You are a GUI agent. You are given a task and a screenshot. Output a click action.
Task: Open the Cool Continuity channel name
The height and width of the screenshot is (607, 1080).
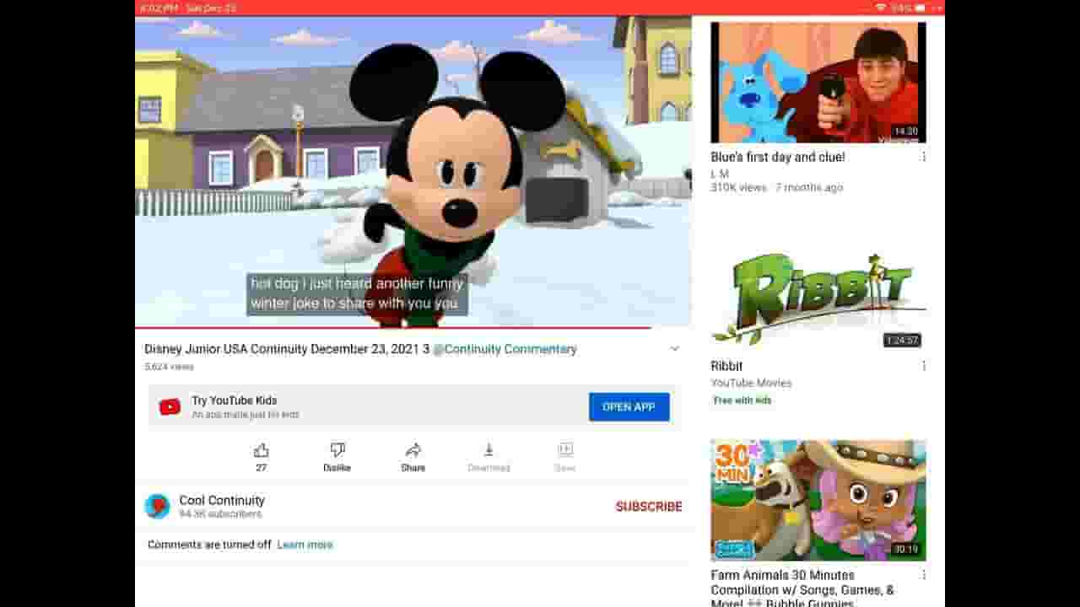222,500
